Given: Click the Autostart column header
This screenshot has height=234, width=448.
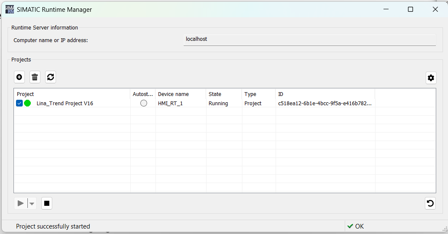Looking at the screenshot, I should pyautogui.click(x=143, y=94).
